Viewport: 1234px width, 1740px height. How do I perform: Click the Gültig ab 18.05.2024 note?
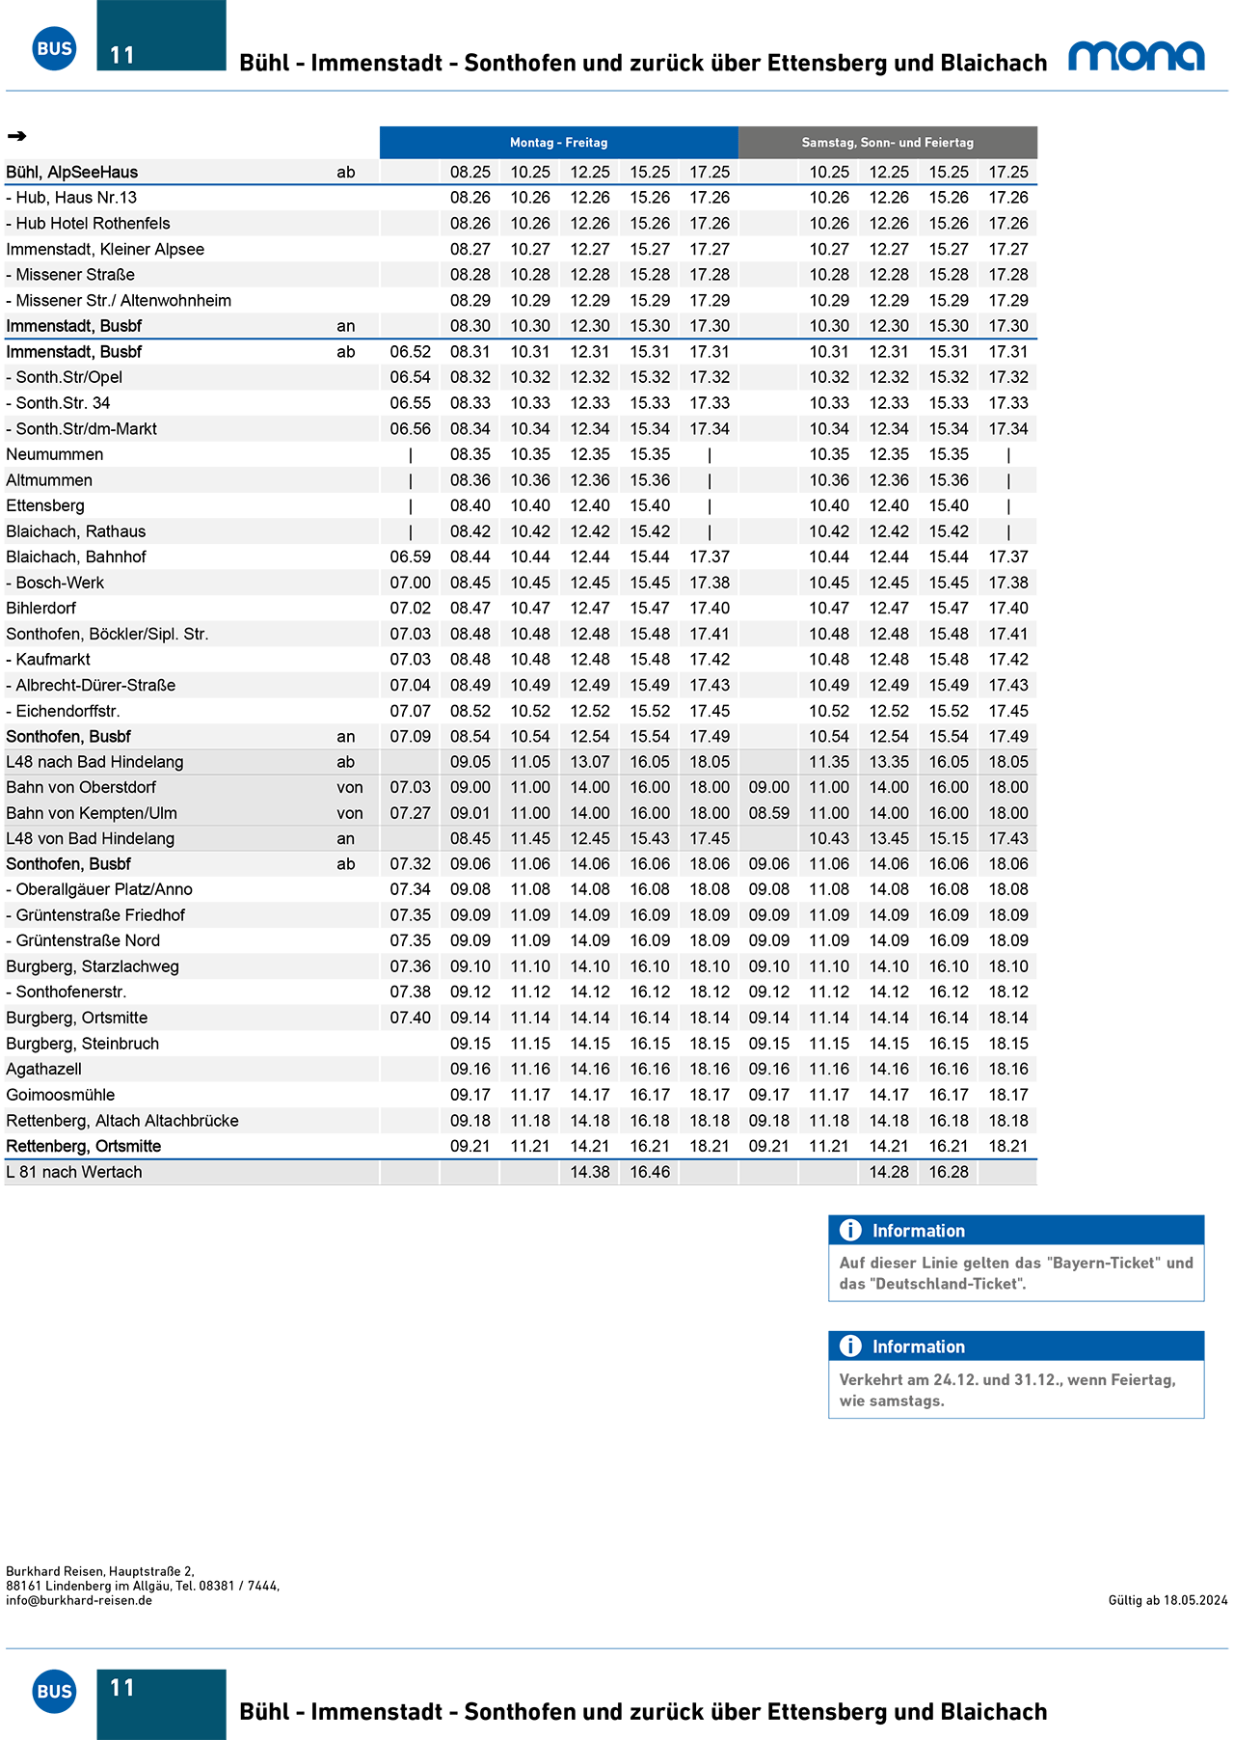pos(1168,1600)
